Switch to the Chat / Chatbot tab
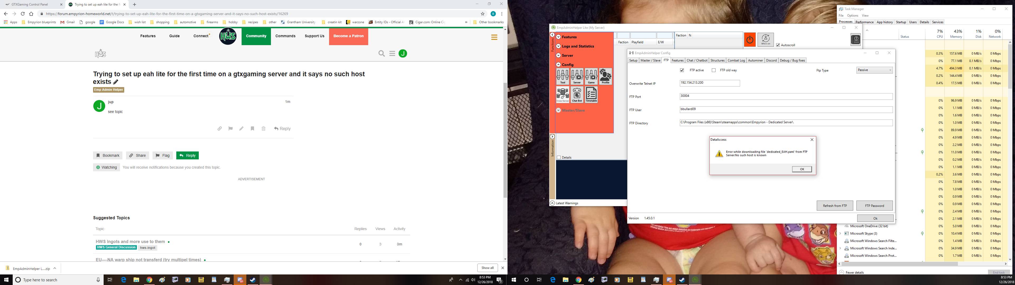The image size is (1015, 285). click(x=697, y=60)
